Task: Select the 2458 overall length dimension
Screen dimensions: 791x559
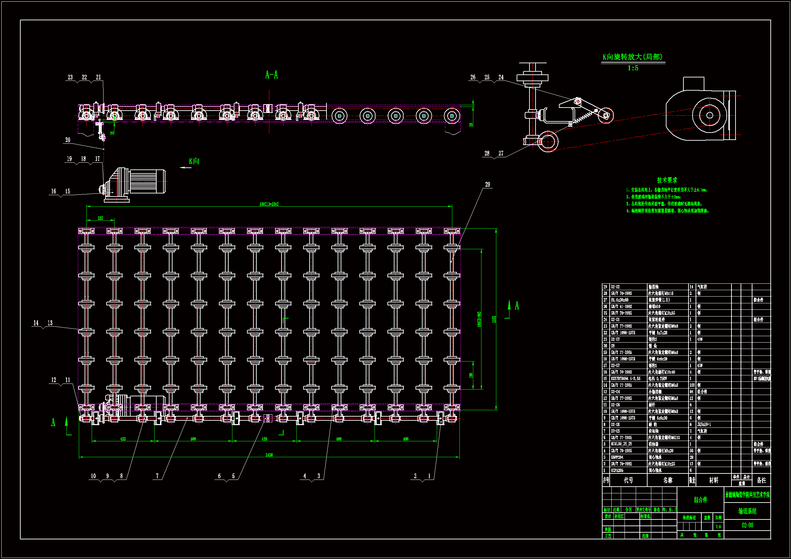Action: (x=269, y=455)
